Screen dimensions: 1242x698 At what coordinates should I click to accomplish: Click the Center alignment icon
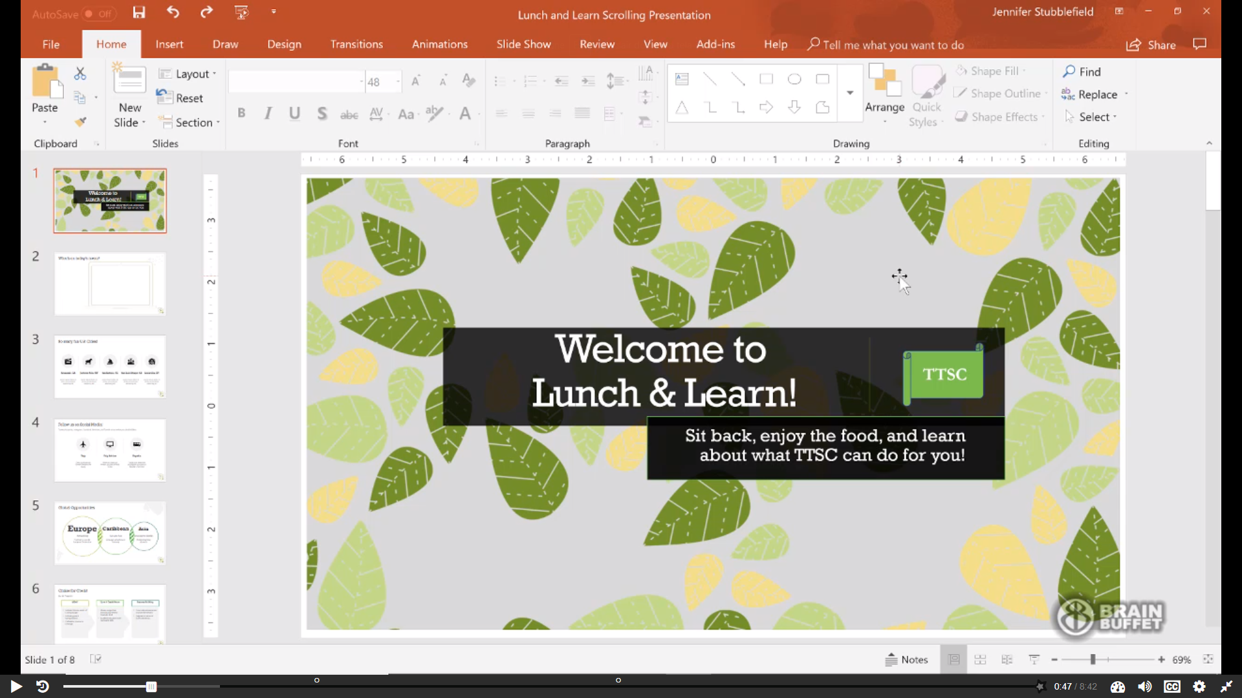pyautogui.click(x=528, y=114)
